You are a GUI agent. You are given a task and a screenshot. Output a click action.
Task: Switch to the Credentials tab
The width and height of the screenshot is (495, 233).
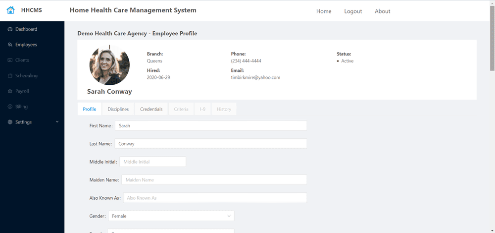151,109
